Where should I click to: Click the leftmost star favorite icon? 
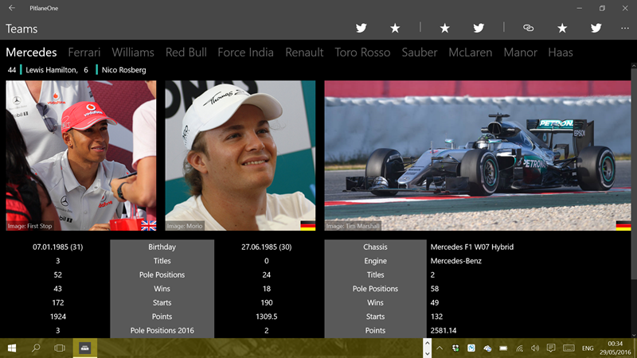(395, 28)
